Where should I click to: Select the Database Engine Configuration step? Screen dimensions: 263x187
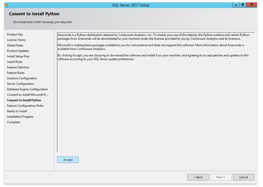click(27, 89)
